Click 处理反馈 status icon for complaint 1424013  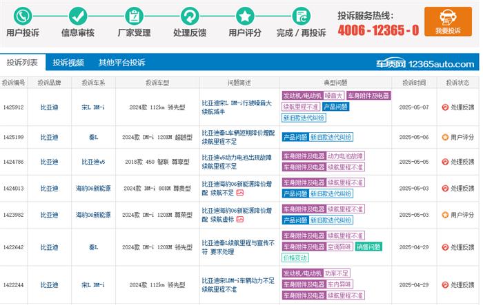[x=445, y=188]
